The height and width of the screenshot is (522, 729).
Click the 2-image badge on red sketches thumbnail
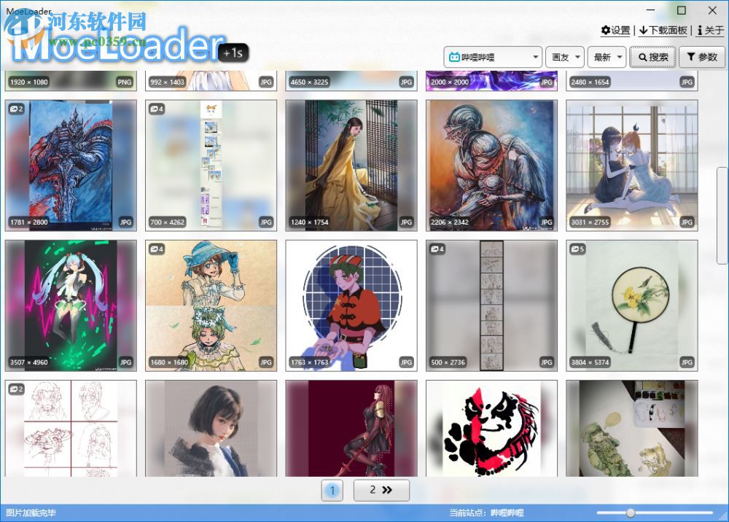(16, 389)
